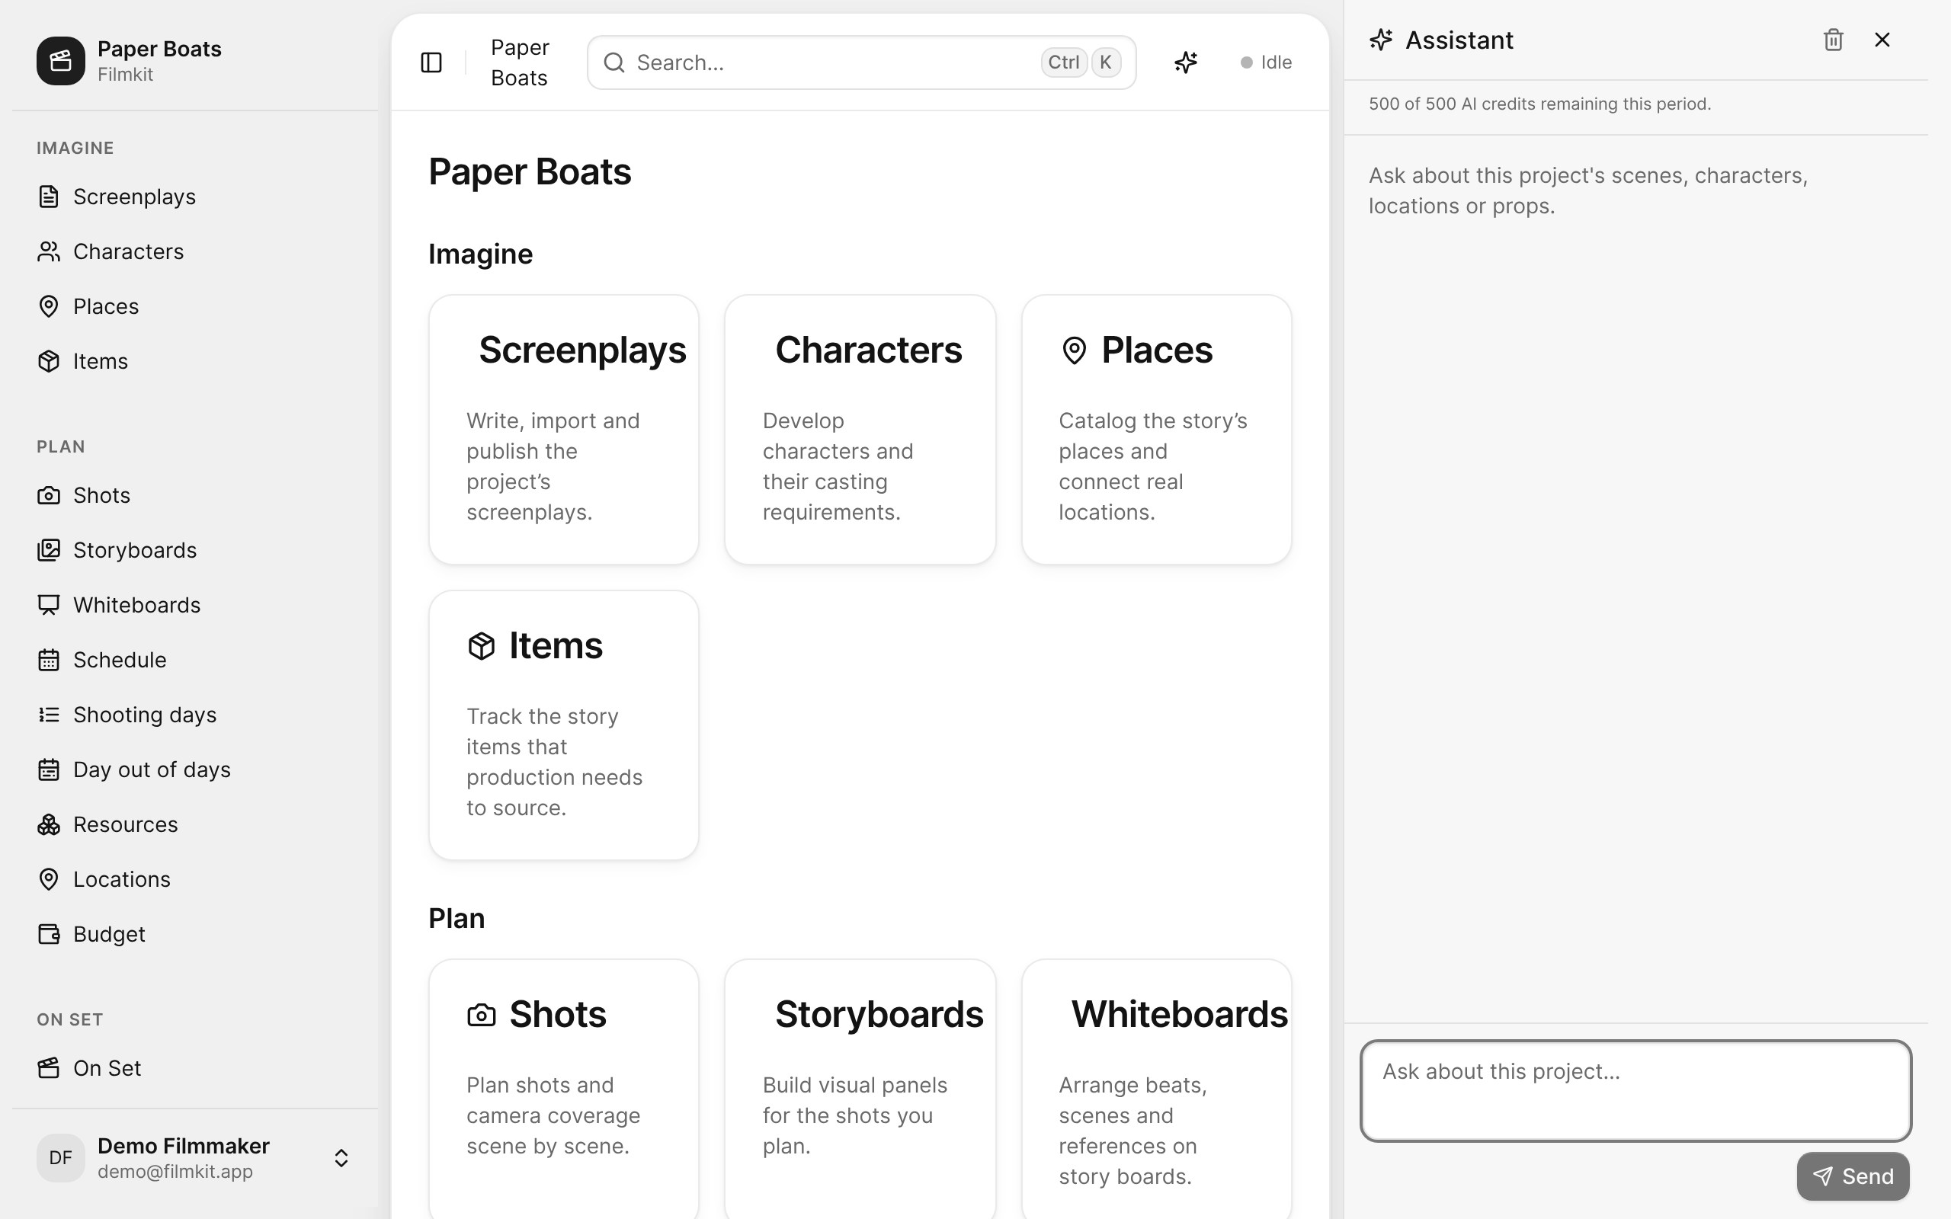
Task: Click the Paper Boats Filmkit project header
Action: coord(195,60)
